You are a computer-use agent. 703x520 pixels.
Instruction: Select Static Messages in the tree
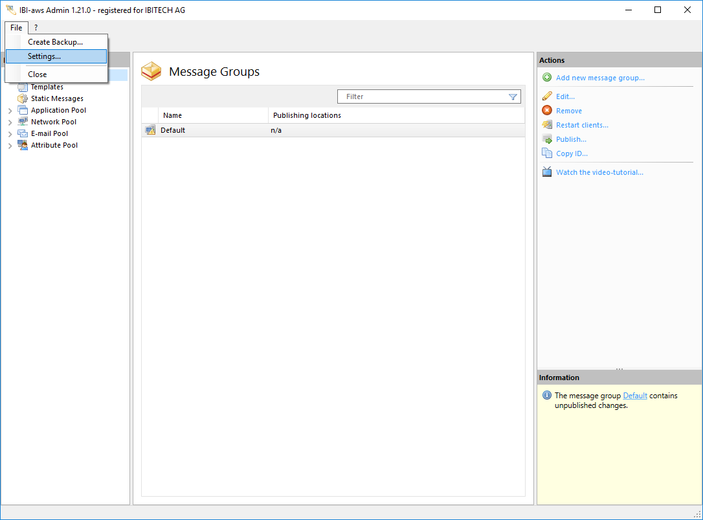pos(57,98)
